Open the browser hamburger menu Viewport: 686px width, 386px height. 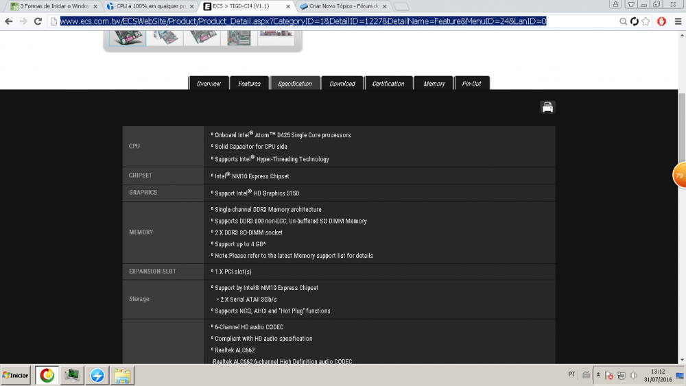(676, 21)
